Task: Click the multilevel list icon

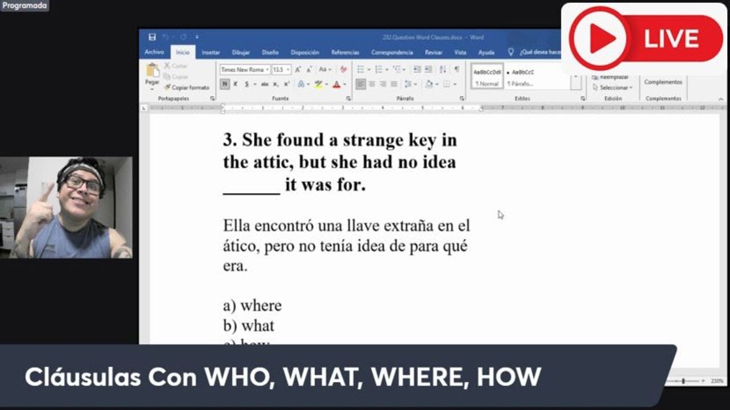Action: (397, 69)
